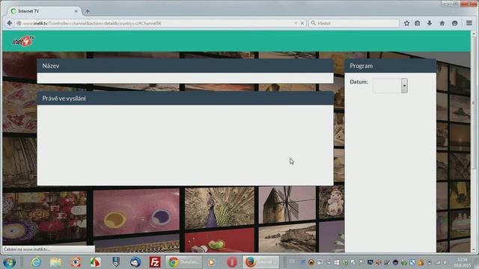Click the Datum: label
Screen dimensions: 479x269
tap(359, 81)
